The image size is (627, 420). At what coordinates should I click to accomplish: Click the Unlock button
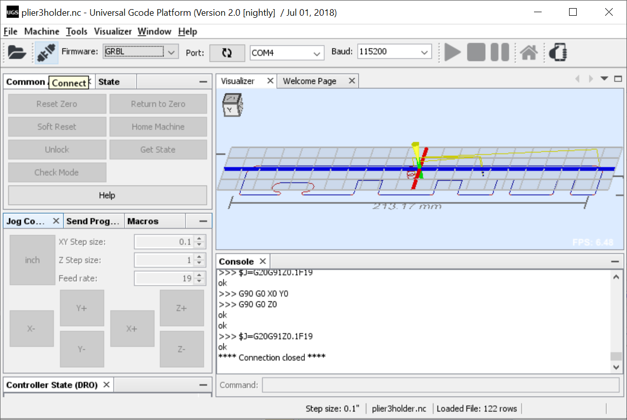pos(57,149)
